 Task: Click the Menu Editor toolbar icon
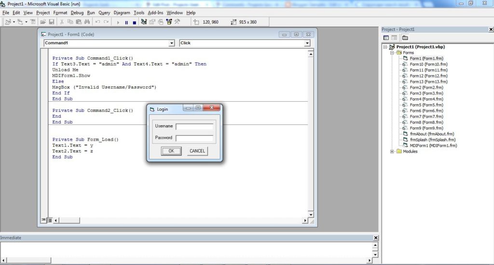33,22
